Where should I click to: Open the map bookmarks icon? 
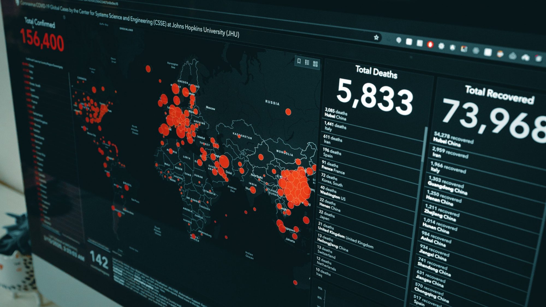[299, 61]
